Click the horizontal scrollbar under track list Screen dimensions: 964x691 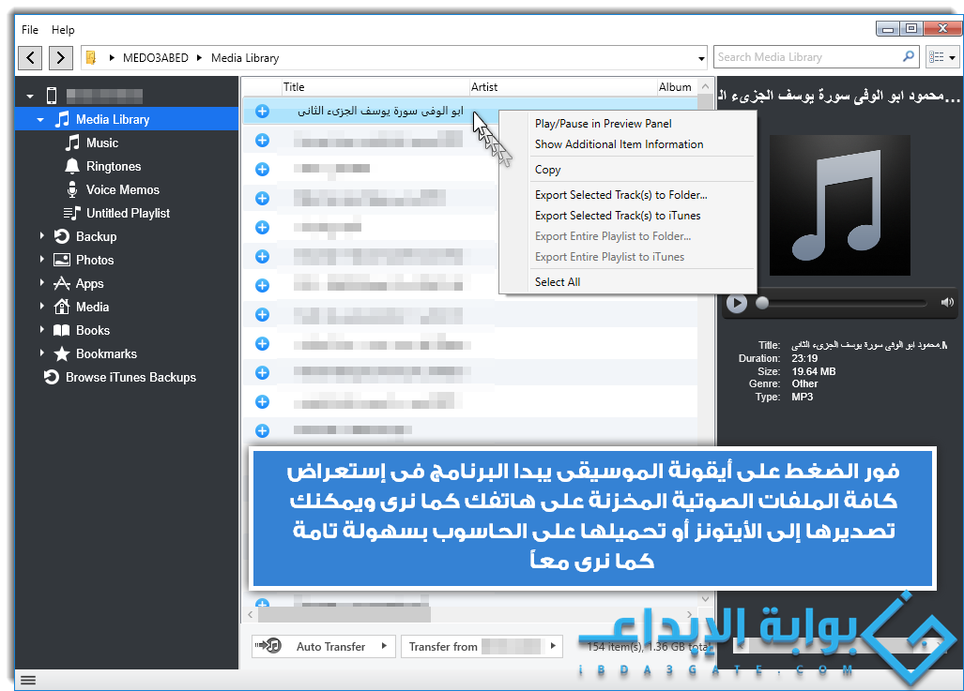(x=344, y=614)
